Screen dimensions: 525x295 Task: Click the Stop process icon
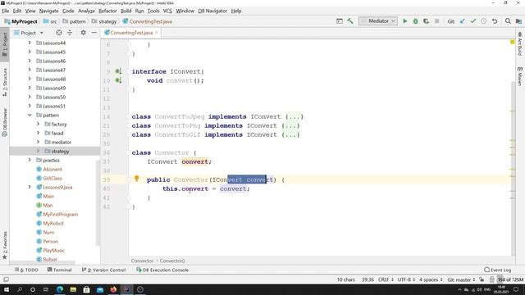pyautogui.click(x=436, y=21)
